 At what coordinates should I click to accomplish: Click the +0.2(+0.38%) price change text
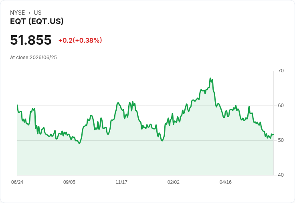coord(80,40)
